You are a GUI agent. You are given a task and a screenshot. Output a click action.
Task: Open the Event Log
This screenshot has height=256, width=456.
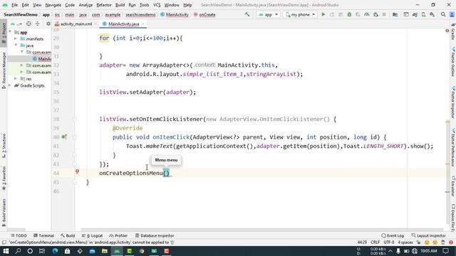tap(393, 235)
